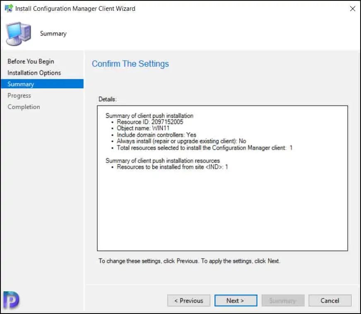Image resolution: width=361 pixels, height=314 pixels.
Task: Cancel the client installation wizard
Action: coord(330,300)
